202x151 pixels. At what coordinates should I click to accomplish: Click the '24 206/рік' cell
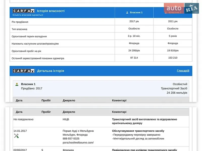[x=134, y=51]
